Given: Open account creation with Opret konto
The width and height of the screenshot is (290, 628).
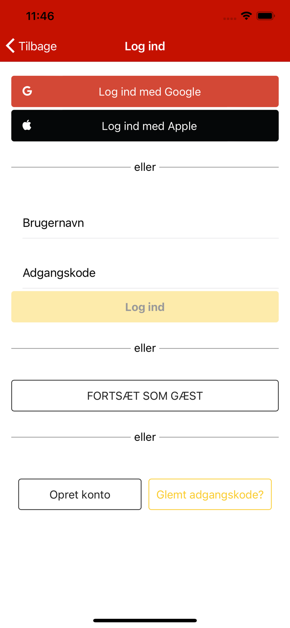Looking at the screenshot, I should (80, 494).
